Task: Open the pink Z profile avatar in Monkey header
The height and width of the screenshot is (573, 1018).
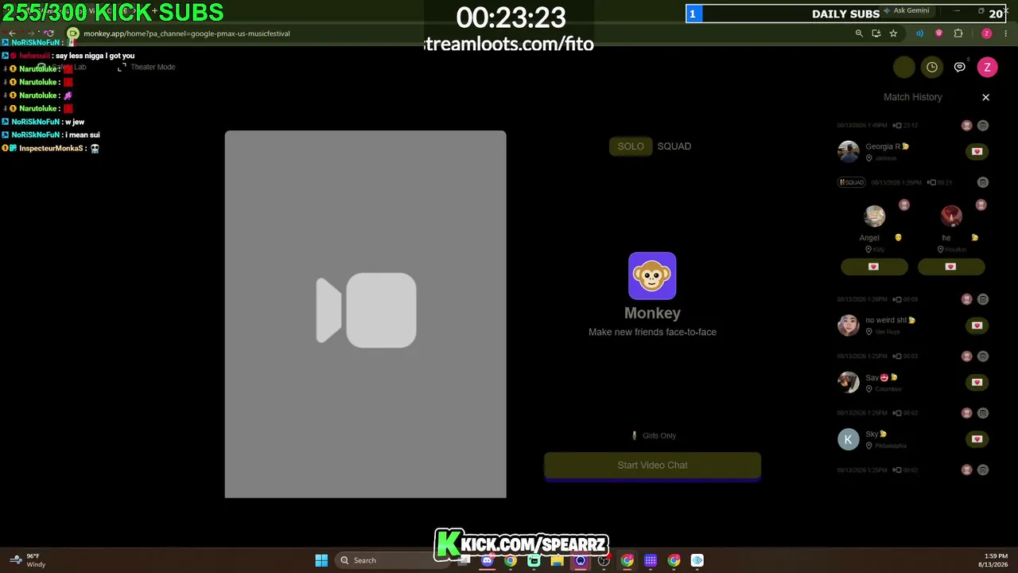Action: click(x=987, y=68)
